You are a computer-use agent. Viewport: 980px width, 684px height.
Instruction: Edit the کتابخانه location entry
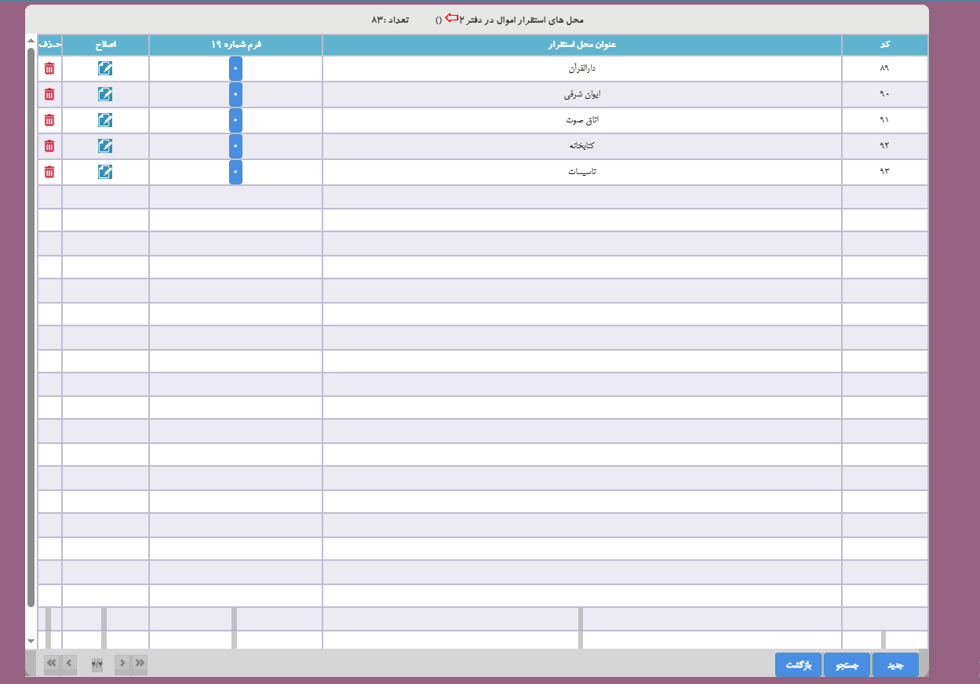(105, 146)
